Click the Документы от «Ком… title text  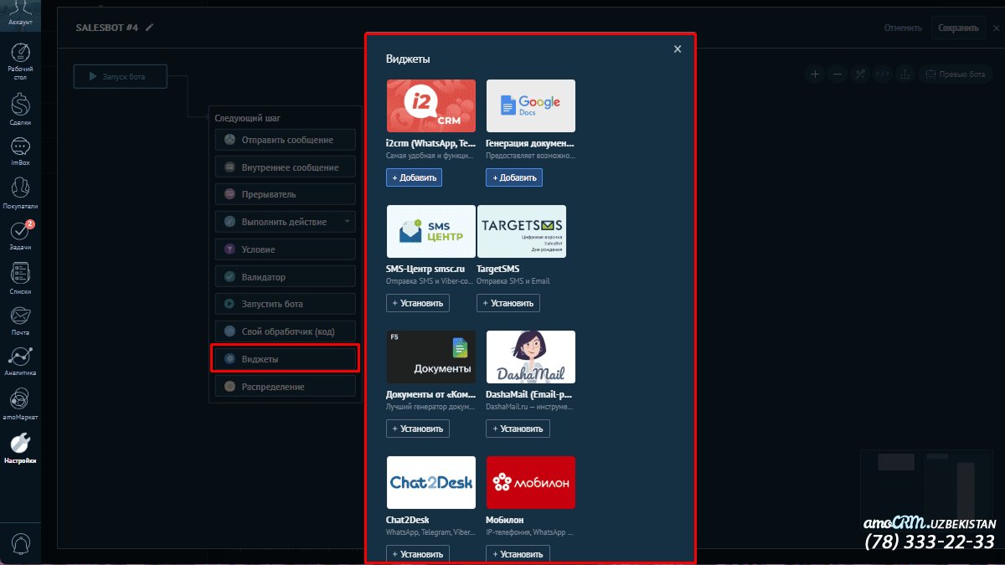(x=430, y=394)
